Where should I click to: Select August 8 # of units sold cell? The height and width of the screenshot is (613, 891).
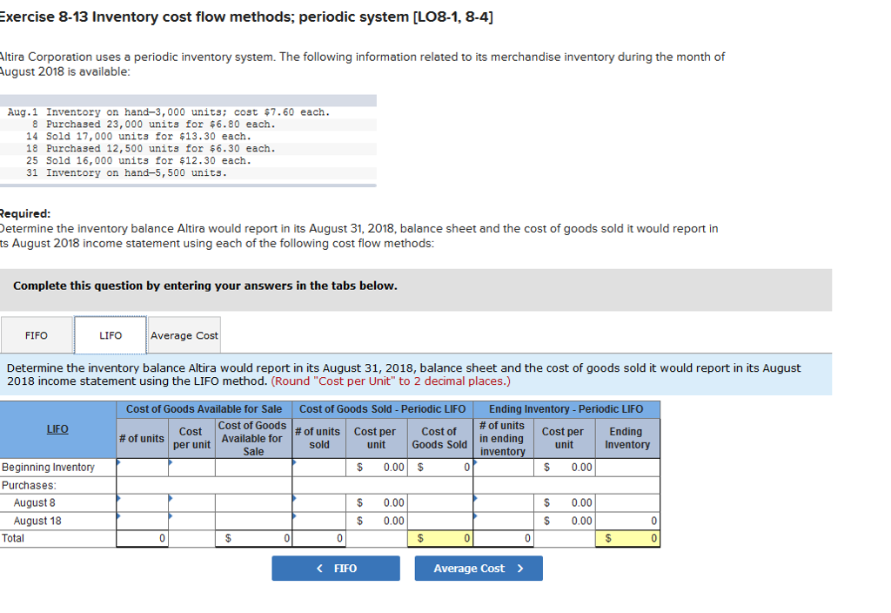point(318,502)
